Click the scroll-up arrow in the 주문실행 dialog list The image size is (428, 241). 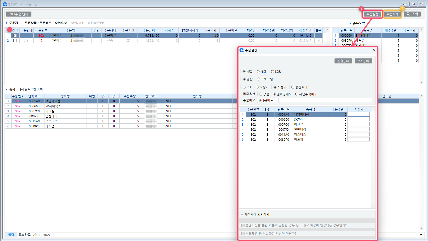(x=373, y=109)
